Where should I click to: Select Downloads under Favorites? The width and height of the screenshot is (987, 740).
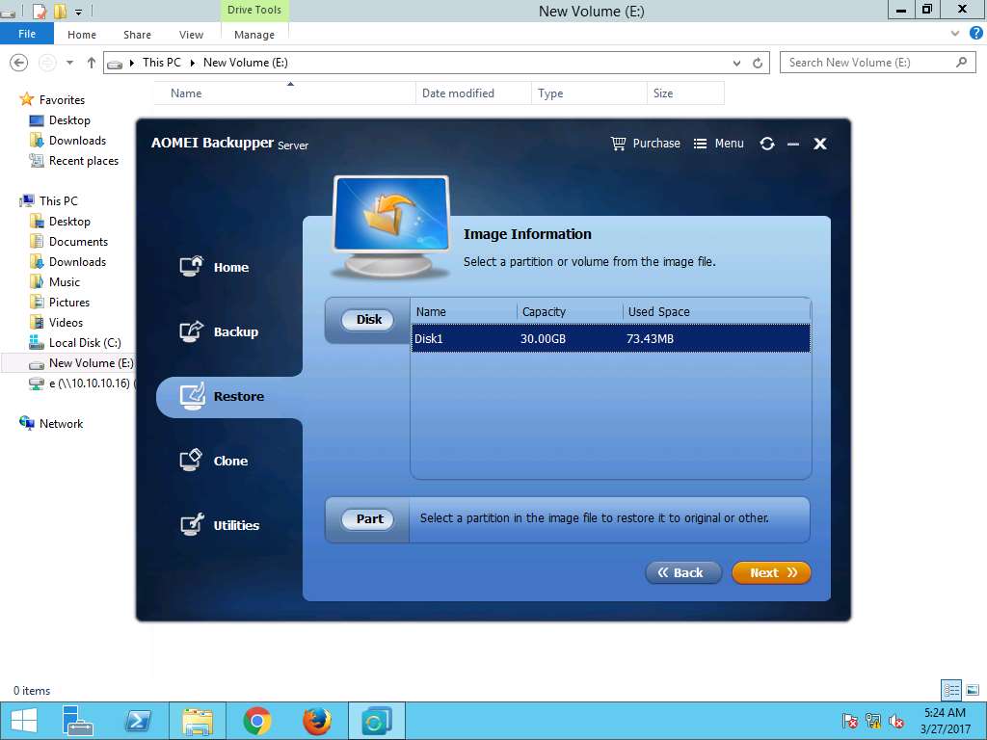tap(77, 141)
